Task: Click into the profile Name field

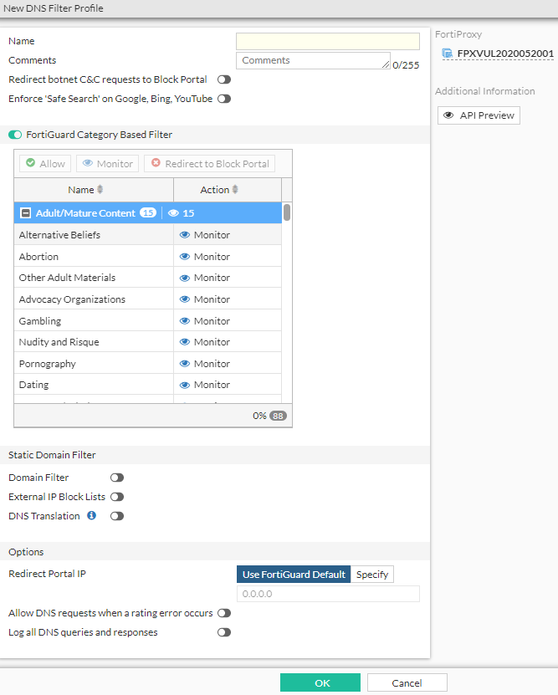Action: coord(328,41)
